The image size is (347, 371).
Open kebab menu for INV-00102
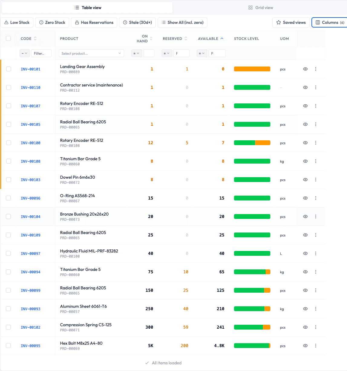click(316, 327)
